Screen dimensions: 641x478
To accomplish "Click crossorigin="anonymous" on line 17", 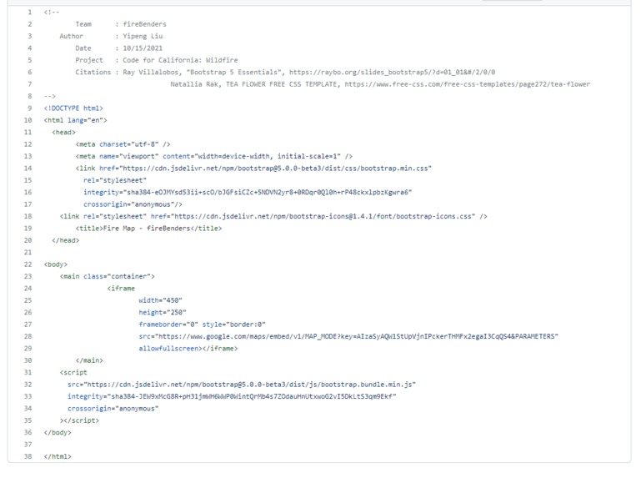I will 128,204.
